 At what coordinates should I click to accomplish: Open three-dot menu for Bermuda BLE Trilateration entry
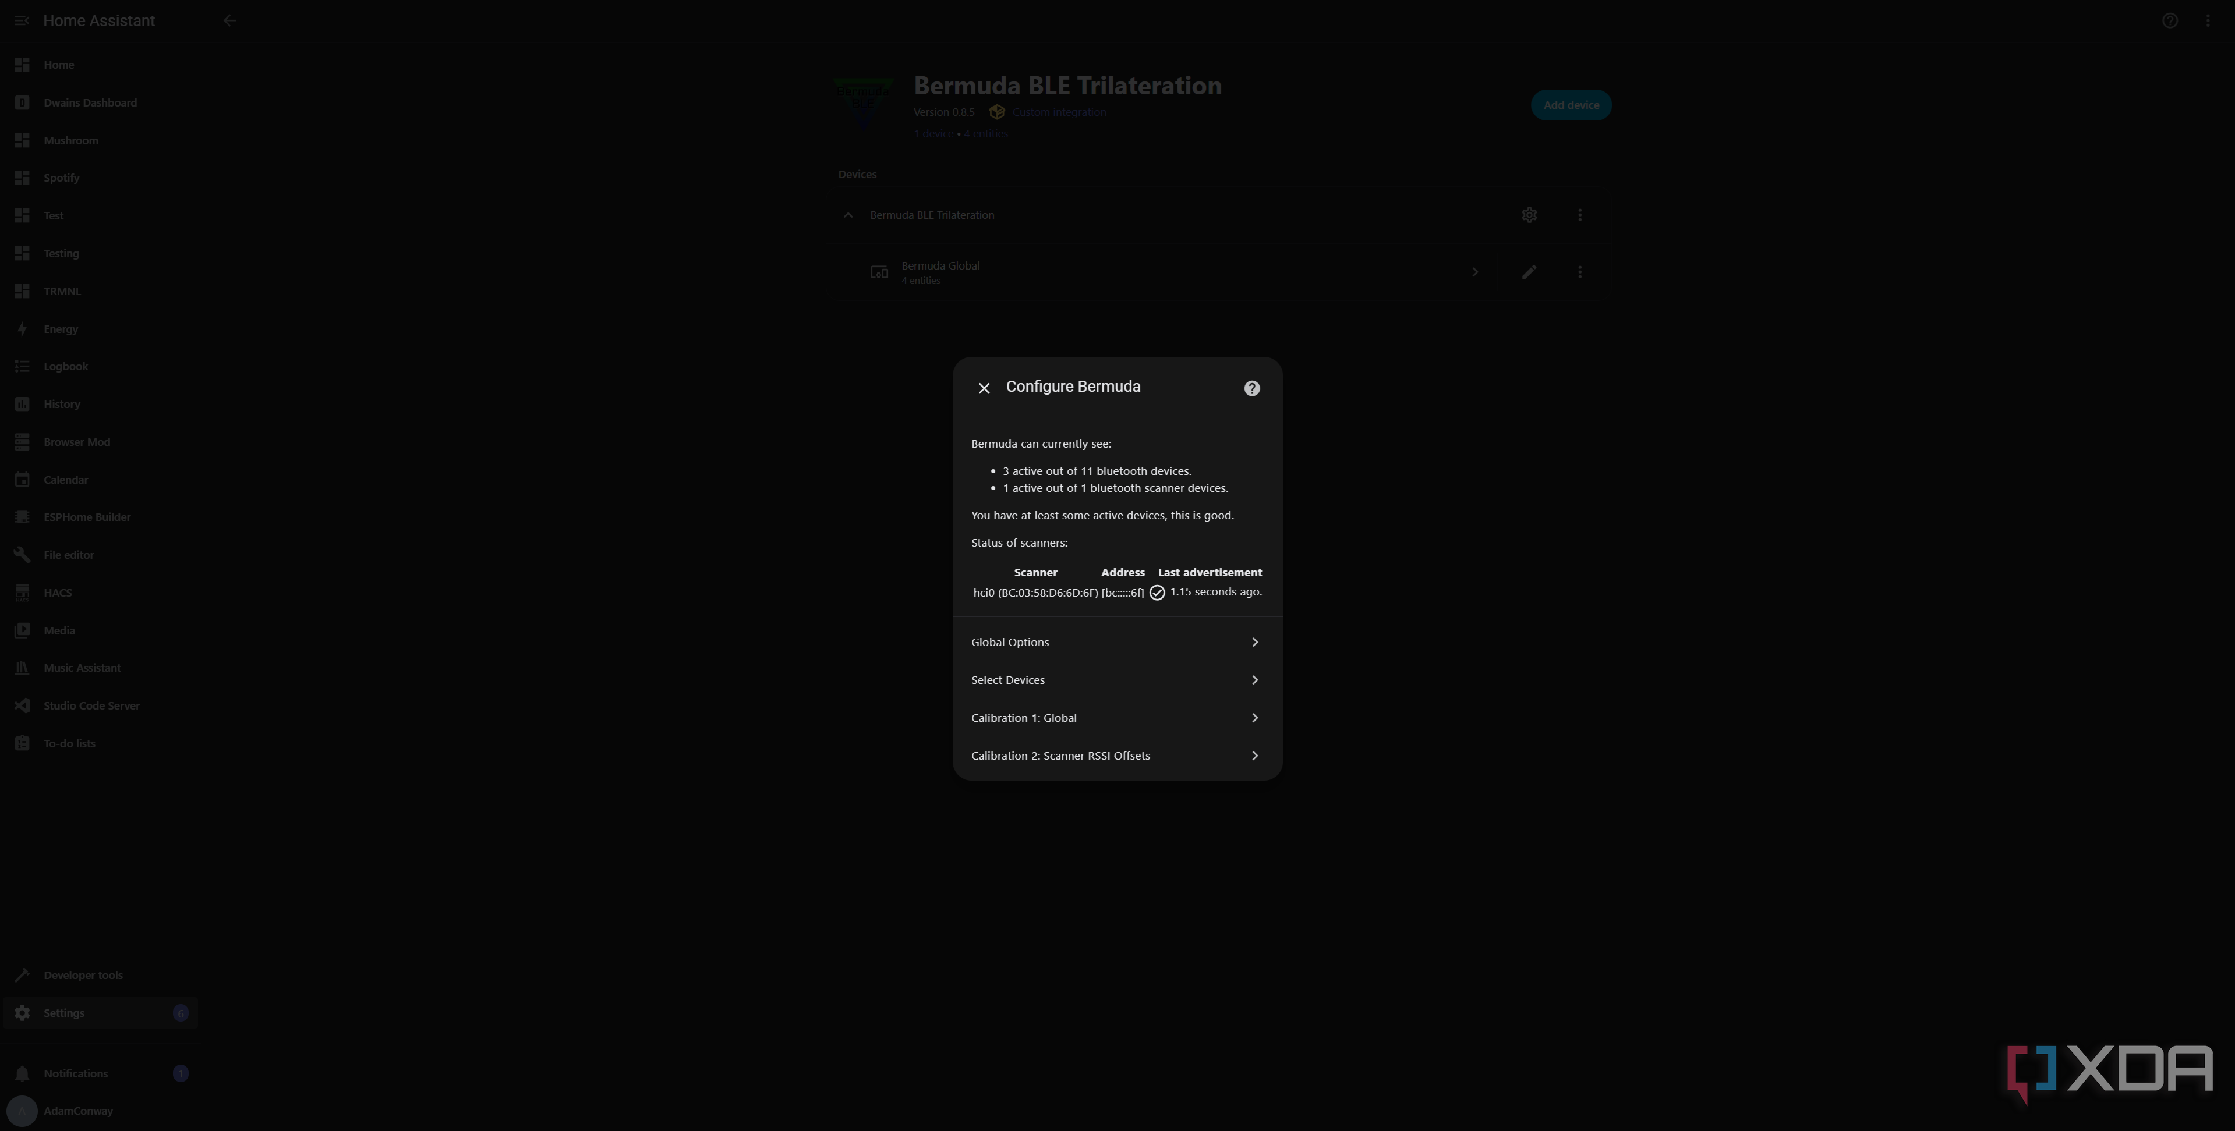[x=1579, y=215]
